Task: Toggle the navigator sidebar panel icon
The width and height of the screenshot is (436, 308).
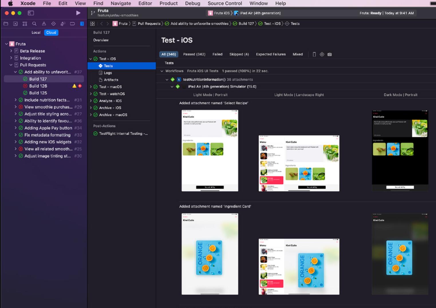Action: [x=31, y=13]
